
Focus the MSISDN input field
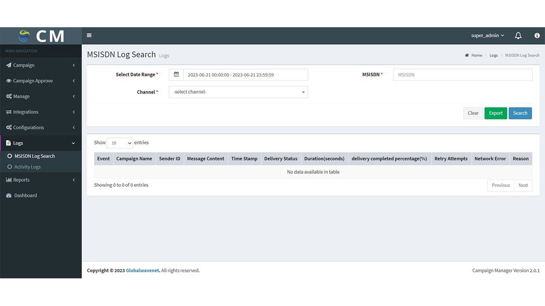[462, 75]
